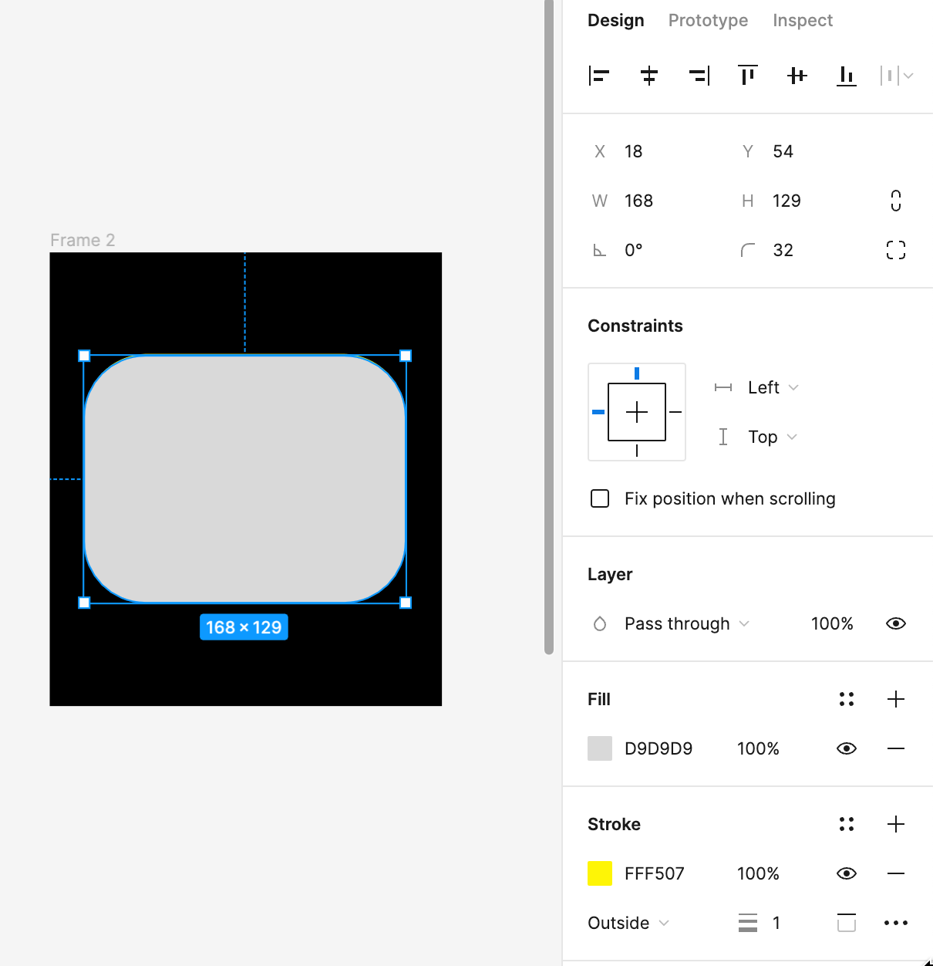Click the corner radius icon
Image resolution: width=933 pixels, height=966 pixels.
coord(748,250)
